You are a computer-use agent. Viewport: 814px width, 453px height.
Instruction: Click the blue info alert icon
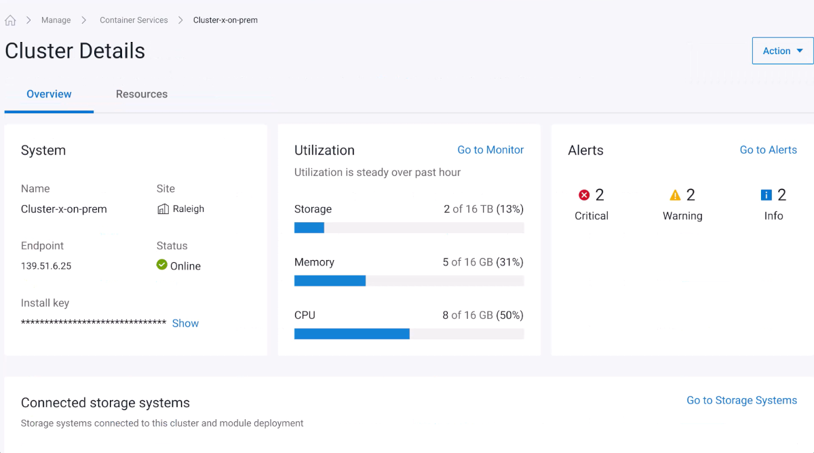click(767, 195)
